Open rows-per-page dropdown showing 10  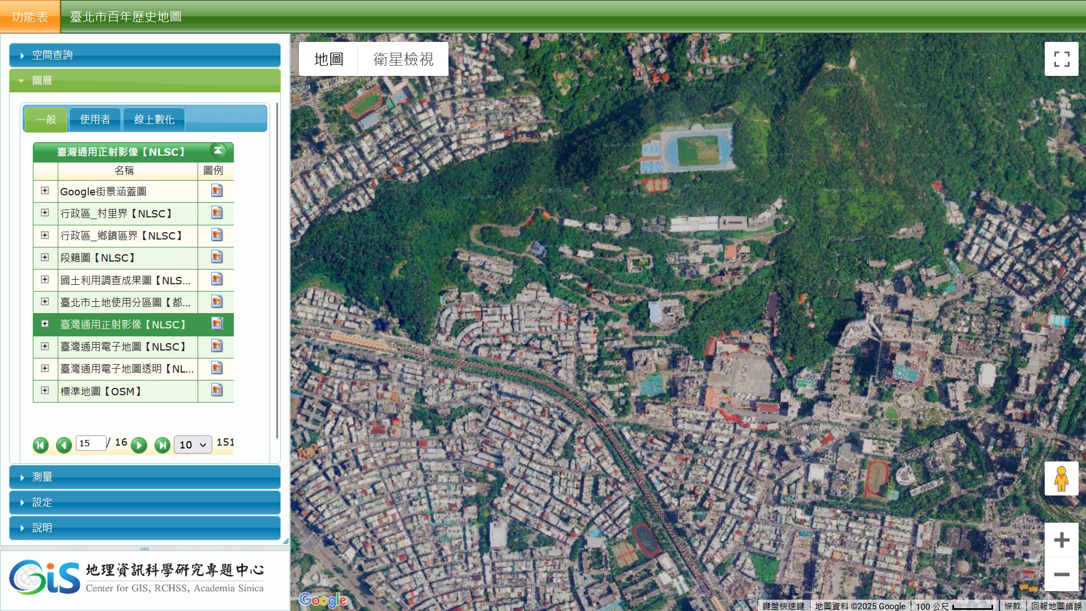(193, 445)
